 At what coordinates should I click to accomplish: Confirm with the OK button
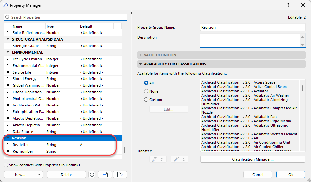291,175
